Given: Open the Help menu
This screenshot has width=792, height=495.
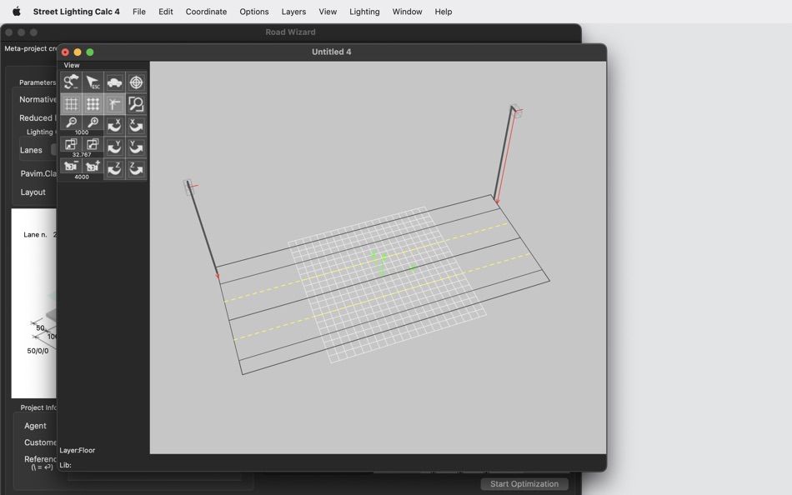Looking at the screenshot, I should click(x=444, y=11).
